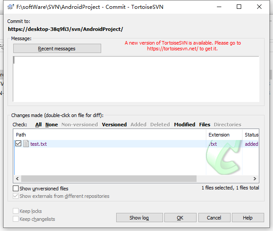
Task: Click the Non-versioned check filter
Action: 80,125
